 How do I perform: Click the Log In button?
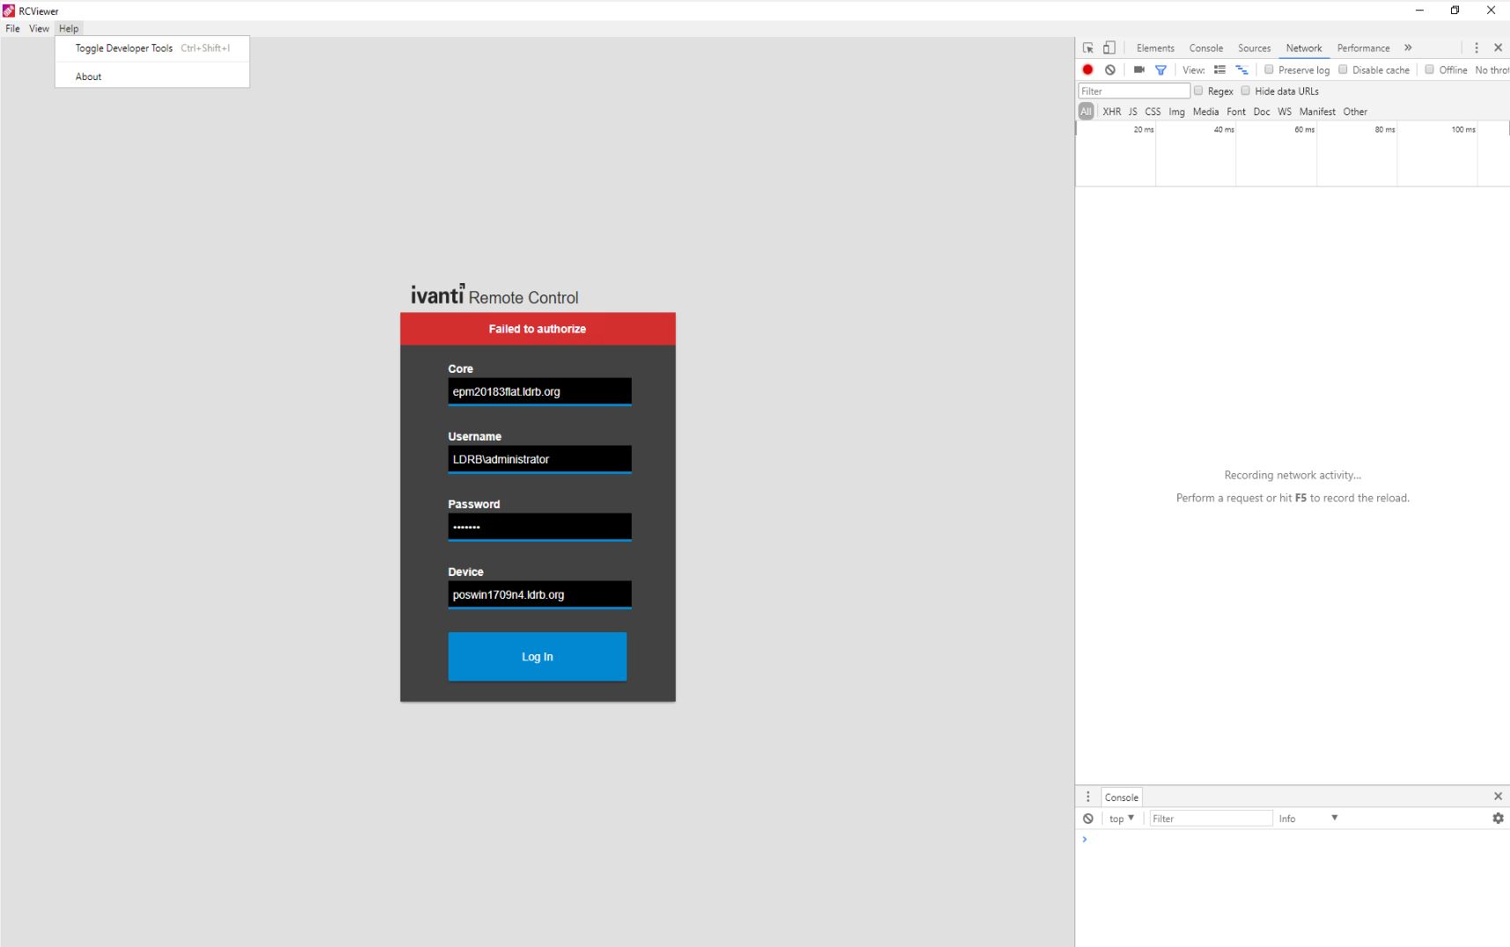click(x=537, y=656)
